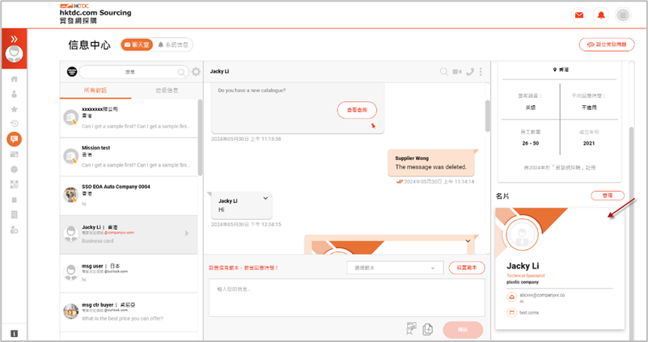The width and height of the screenshot is (648, 342).
Task: Click the send message button
Action: 463,330
